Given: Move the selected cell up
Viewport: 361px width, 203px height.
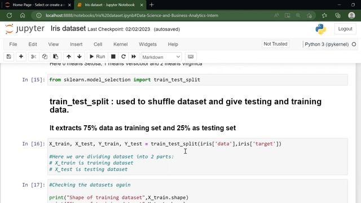Looking at the screenshot, I should point(69,56).
